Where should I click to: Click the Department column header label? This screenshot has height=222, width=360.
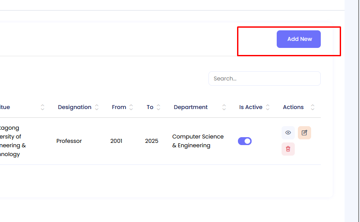(191, 107)
